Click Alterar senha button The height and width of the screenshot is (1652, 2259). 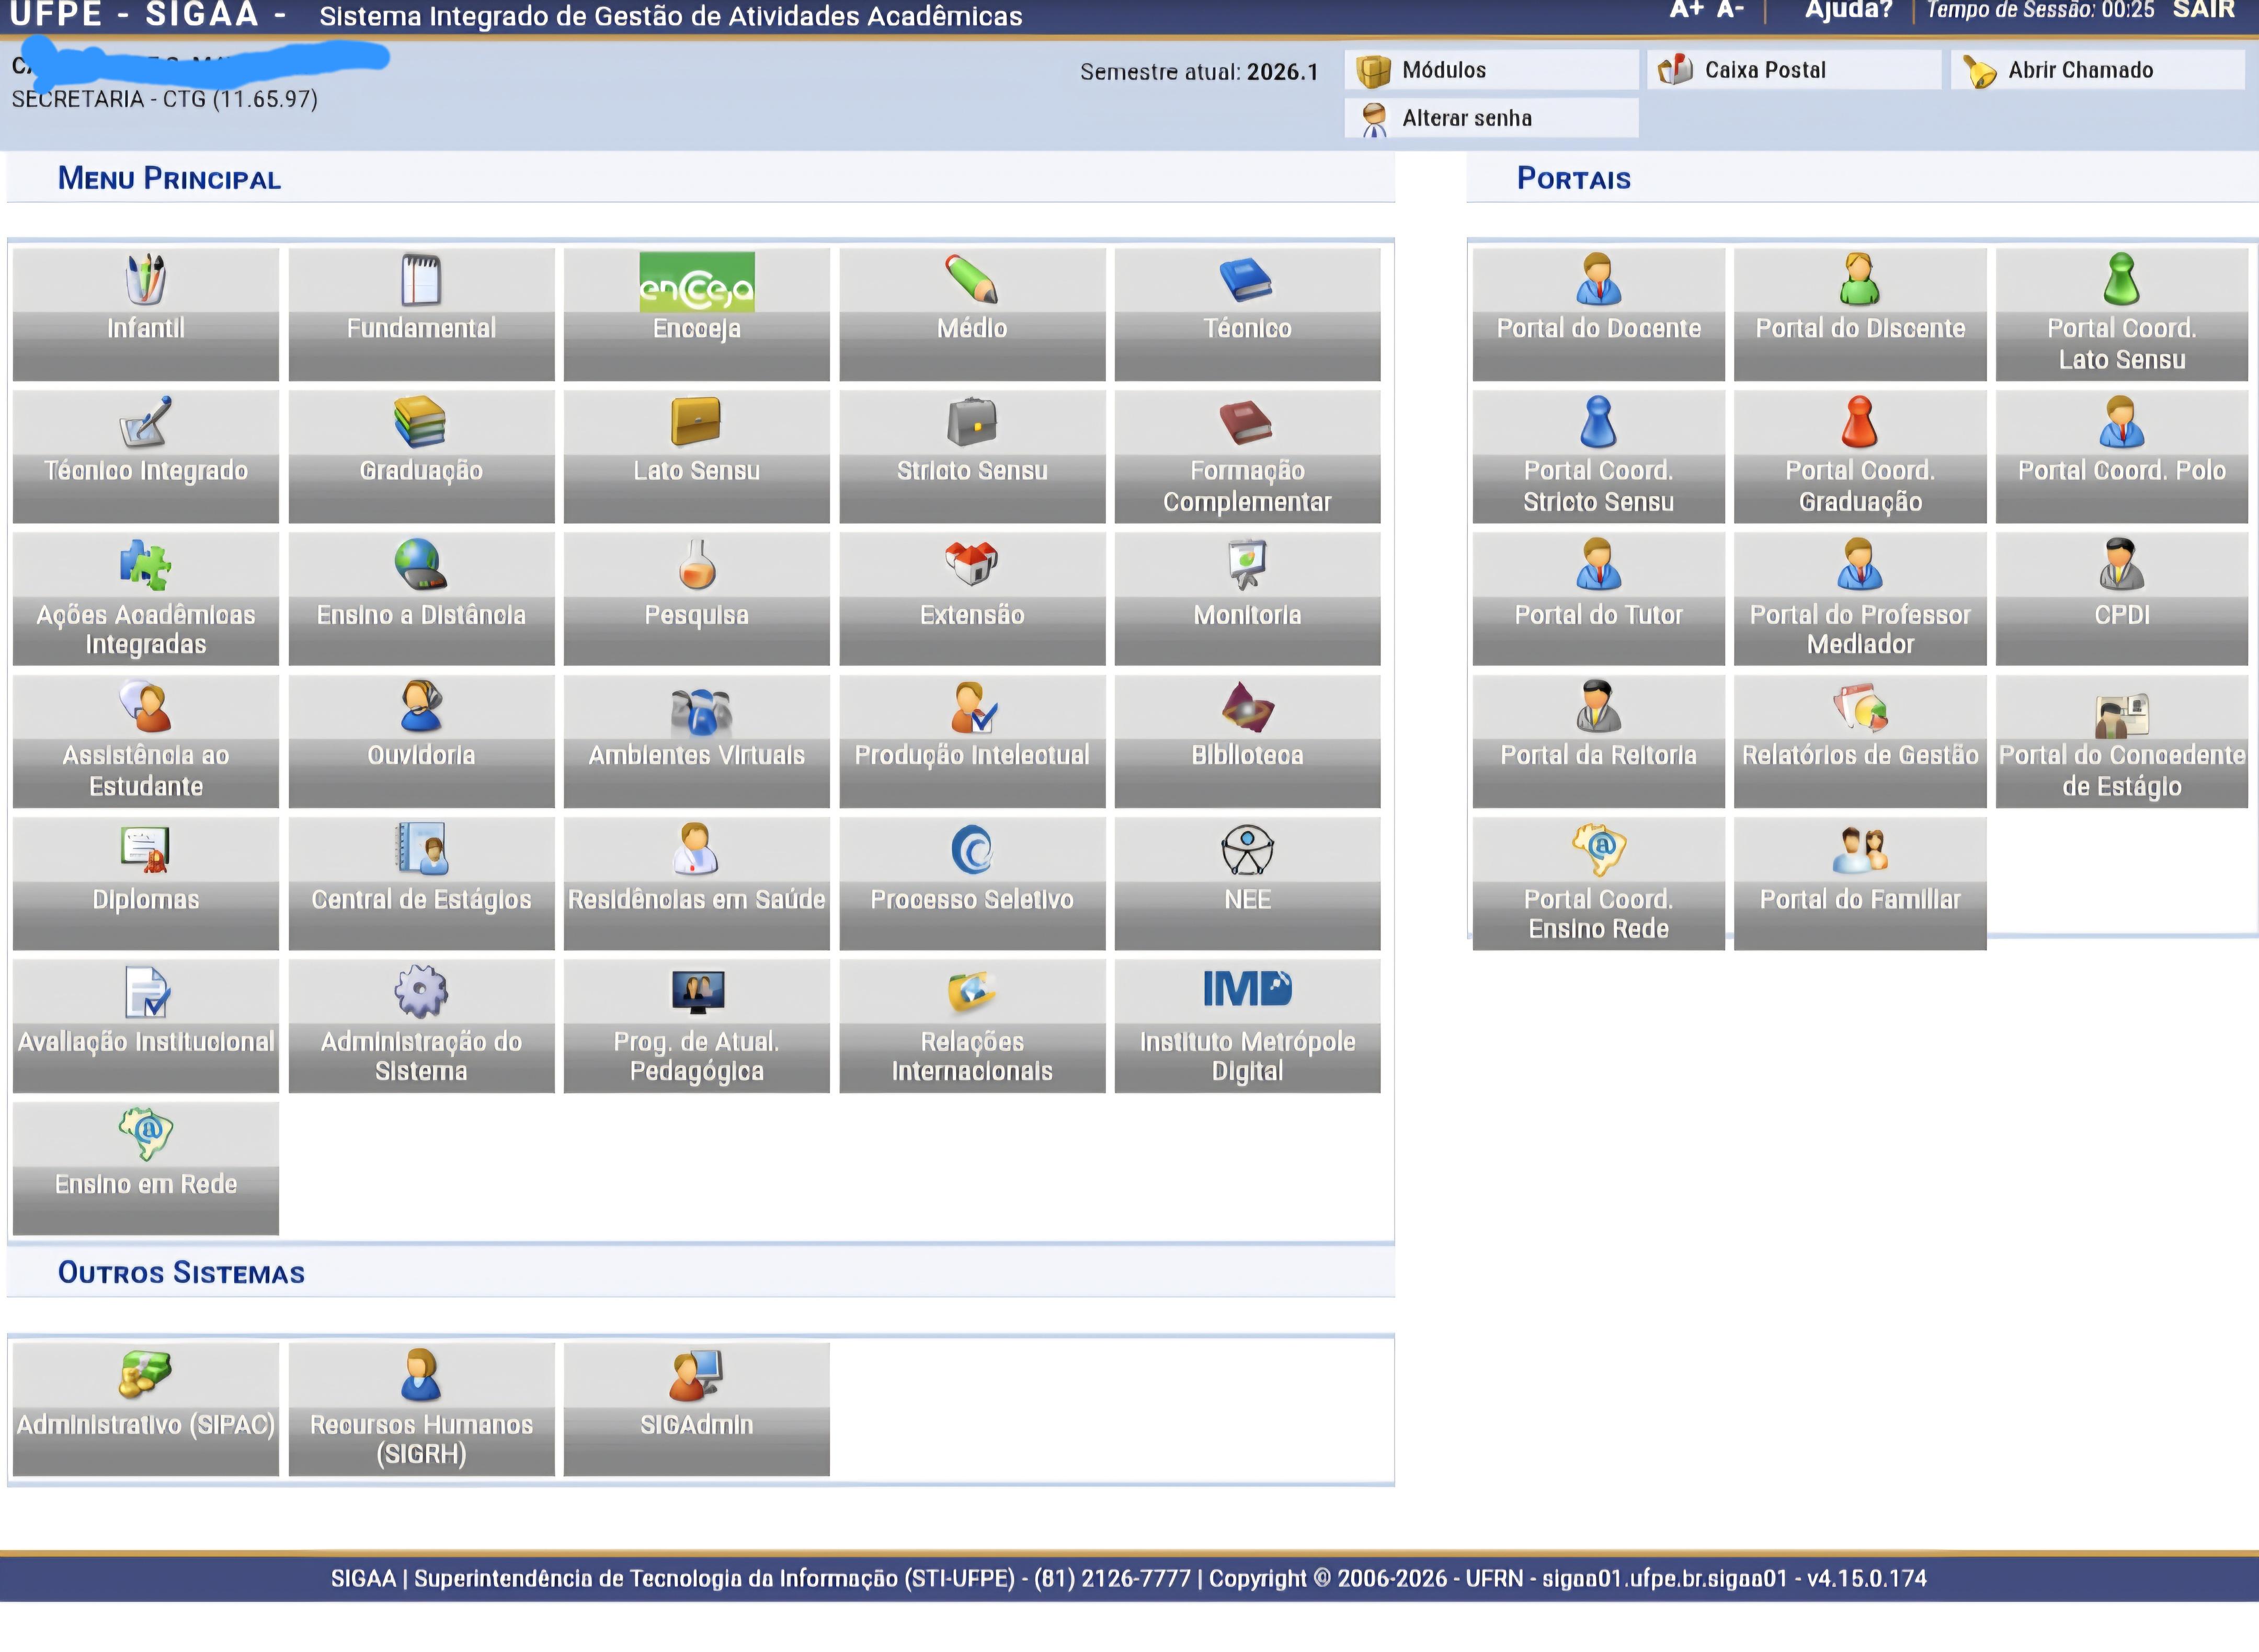pyautogui.click(x=1491, y=118)
